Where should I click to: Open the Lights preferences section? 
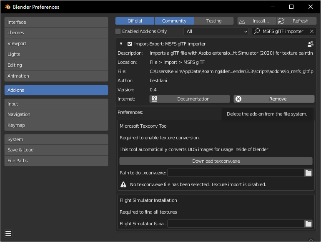pos(56,54)
